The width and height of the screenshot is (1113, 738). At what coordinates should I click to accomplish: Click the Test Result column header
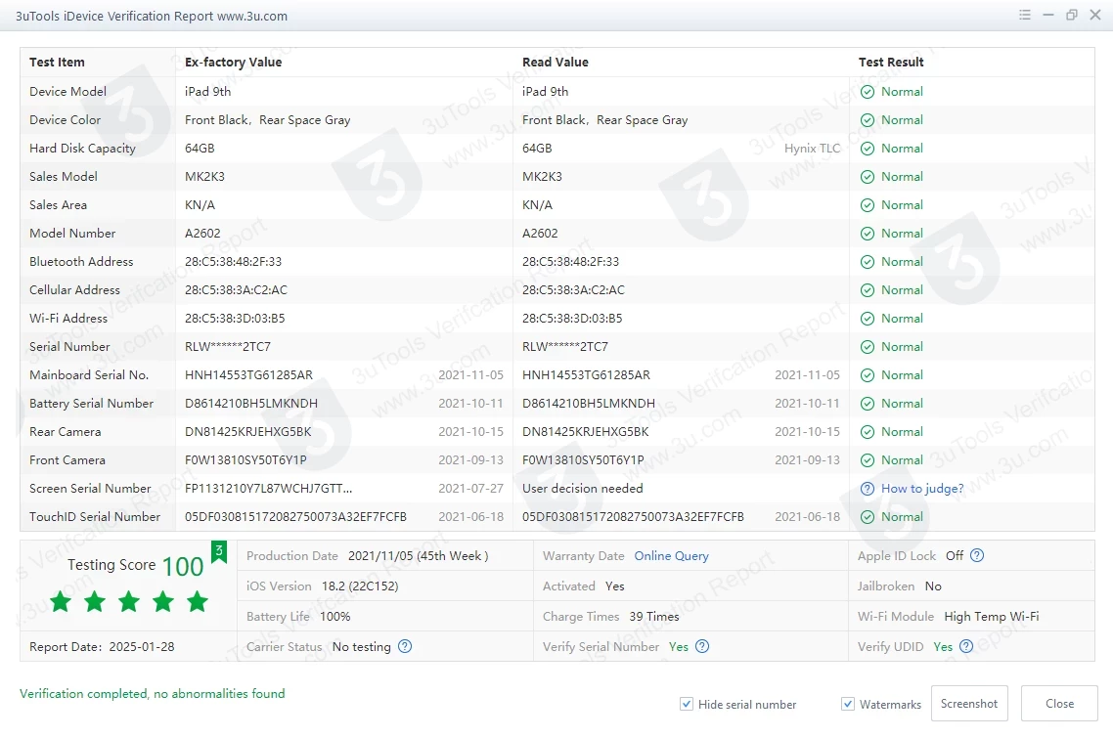891,62
